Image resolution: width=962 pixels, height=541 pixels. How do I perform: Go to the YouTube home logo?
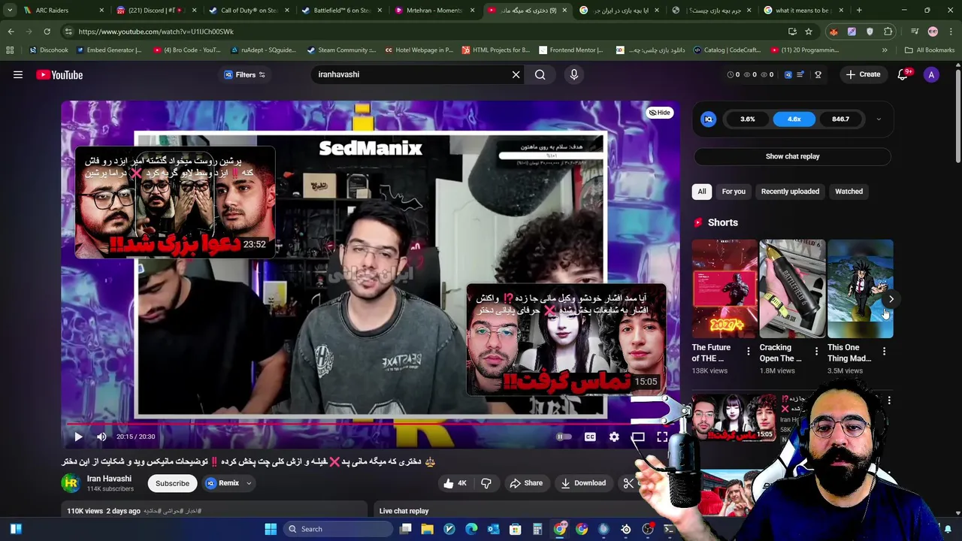[59, 74]
